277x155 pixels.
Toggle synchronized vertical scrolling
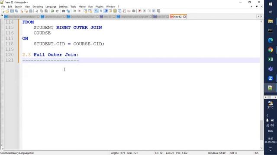pos(85,11)
